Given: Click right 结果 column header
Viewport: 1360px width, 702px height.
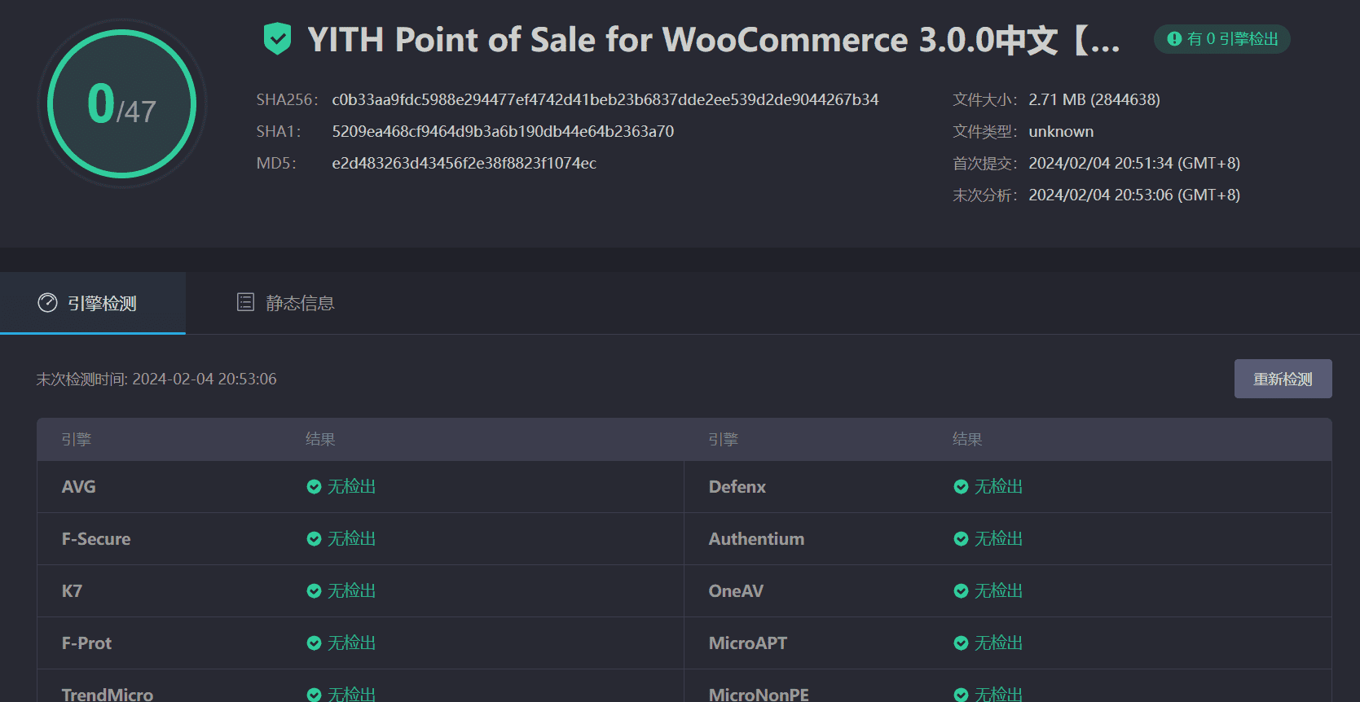Looking at the screenshot, I should click(x=967, y=440).
